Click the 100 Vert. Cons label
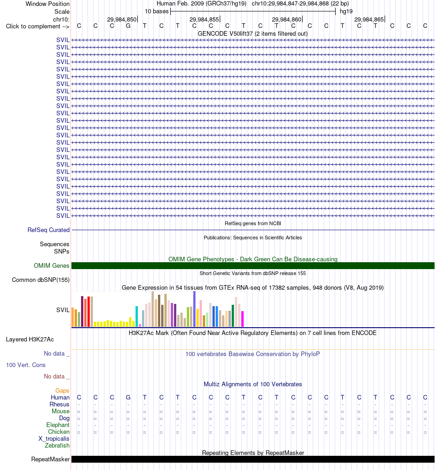The image size is (435, 470). [26, 365]
